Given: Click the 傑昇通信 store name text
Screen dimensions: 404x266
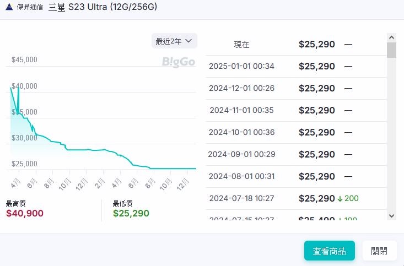Looking at the screenshot, I should pos(30,7).
